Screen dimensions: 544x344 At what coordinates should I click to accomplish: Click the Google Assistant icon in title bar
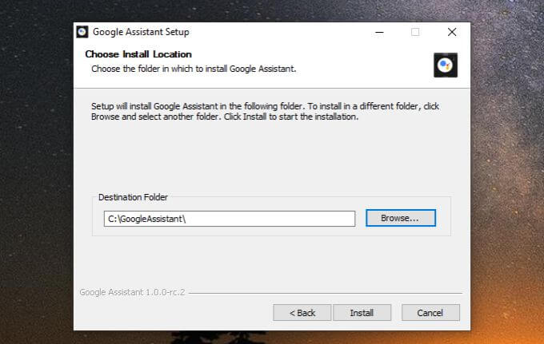(82, 33)
